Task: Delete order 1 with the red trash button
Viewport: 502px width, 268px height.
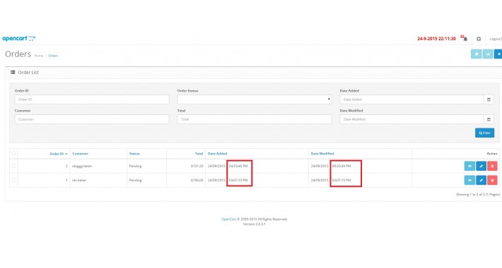Action: 492,180
